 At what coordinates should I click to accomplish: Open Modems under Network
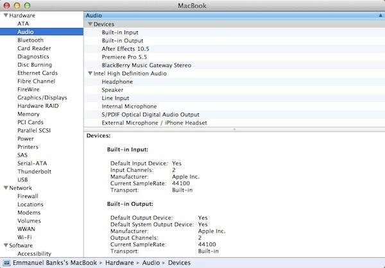[x=29, y=212]
